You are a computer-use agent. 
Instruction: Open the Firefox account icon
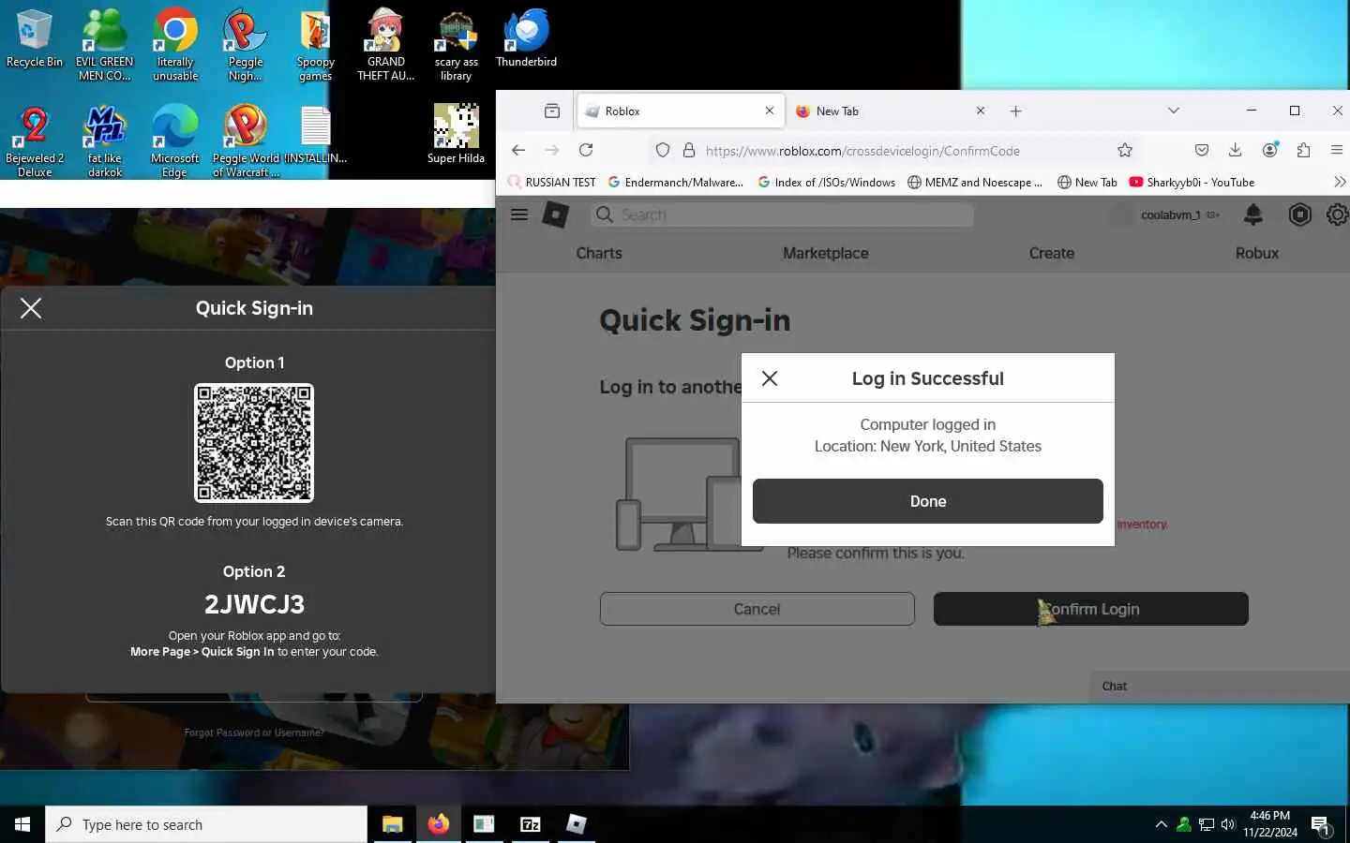[x=1269, y=150]
